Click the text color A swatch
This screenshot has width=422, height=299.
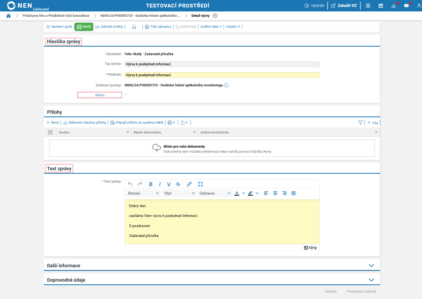click(237, 193)
